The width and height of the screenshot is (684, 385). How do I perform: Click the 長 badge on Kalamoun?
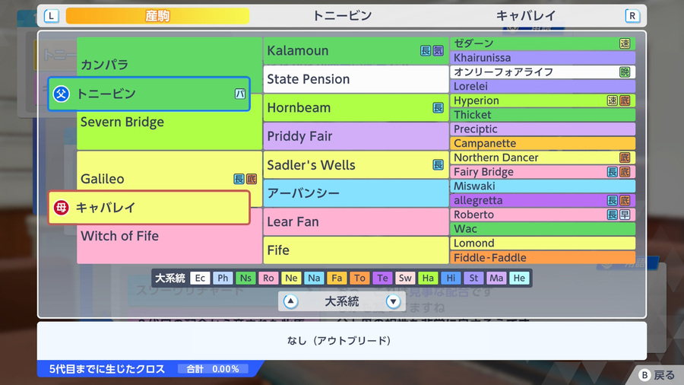click(426, 51)
